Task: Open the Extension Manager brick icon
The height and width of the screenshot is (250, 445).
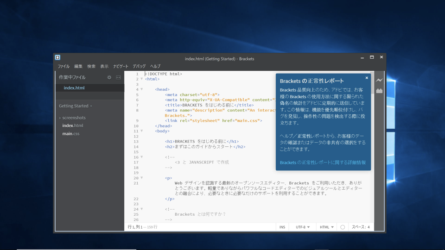Action: (x=379, y=91)
